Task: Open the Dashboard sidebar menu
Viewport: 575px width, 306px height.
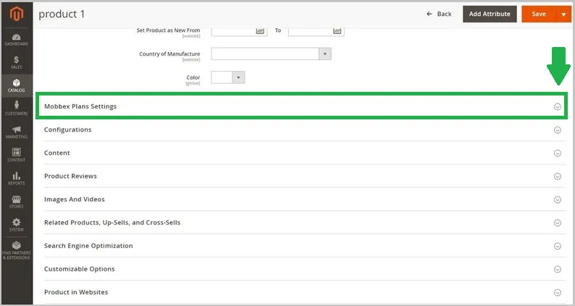Action: (x=17, y=40)
